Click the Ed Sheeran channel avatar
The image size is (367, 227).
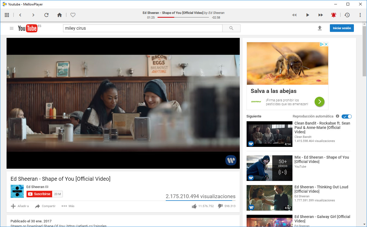click(17, 191)
